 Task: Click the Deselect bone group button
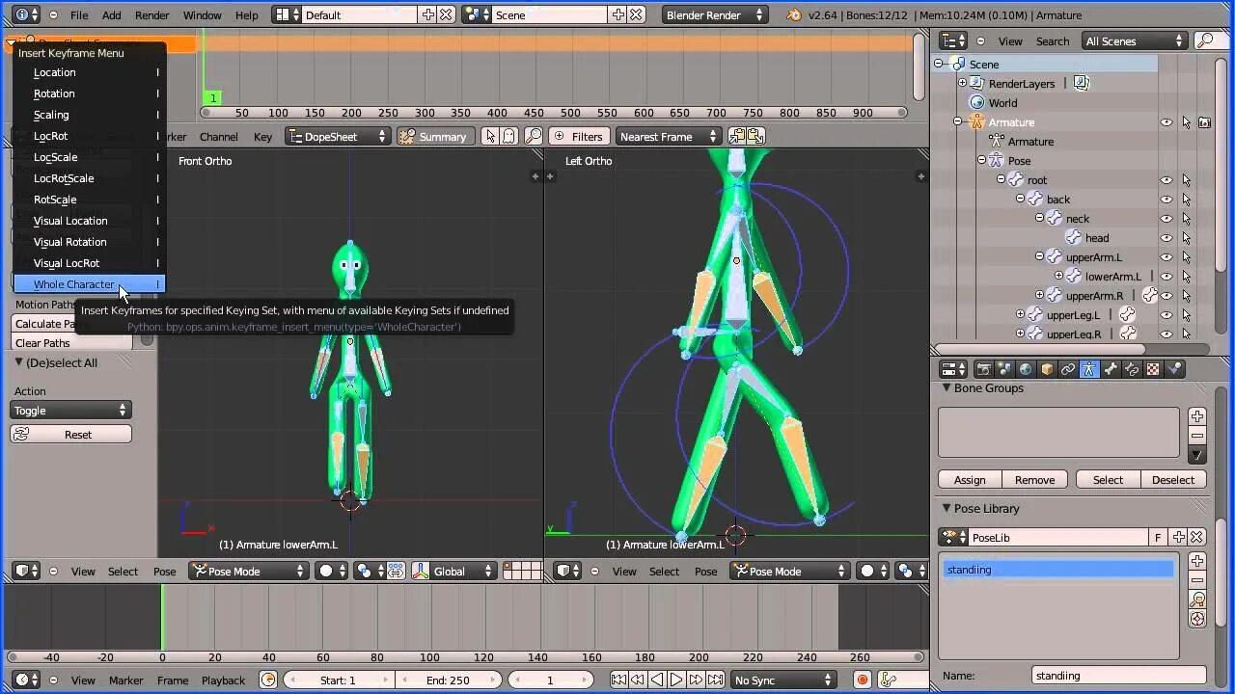click(1173, 480)
